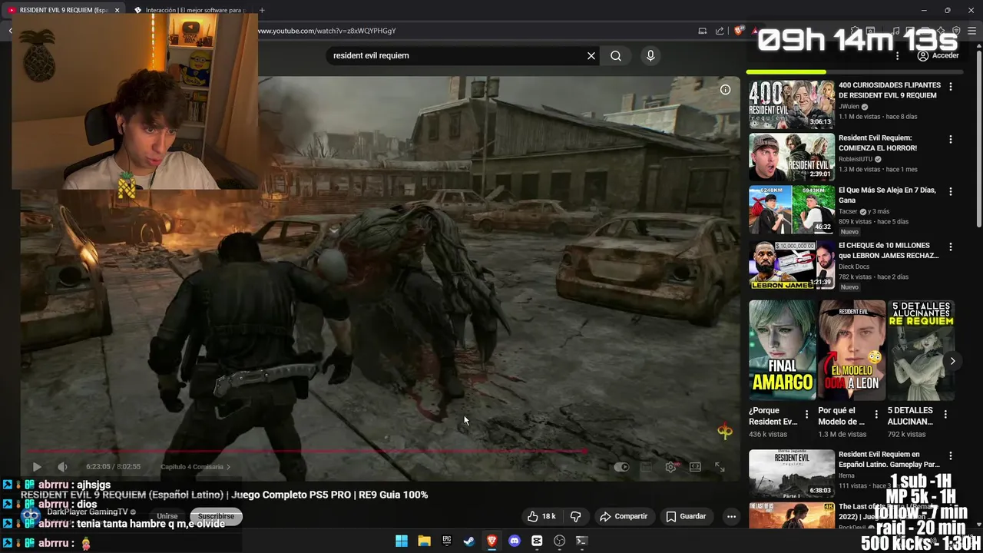Open the '400 CURIOSIDADES FLIPANTES' thumbnail
The width and height of the screenshot is (983, 553).
791,104
